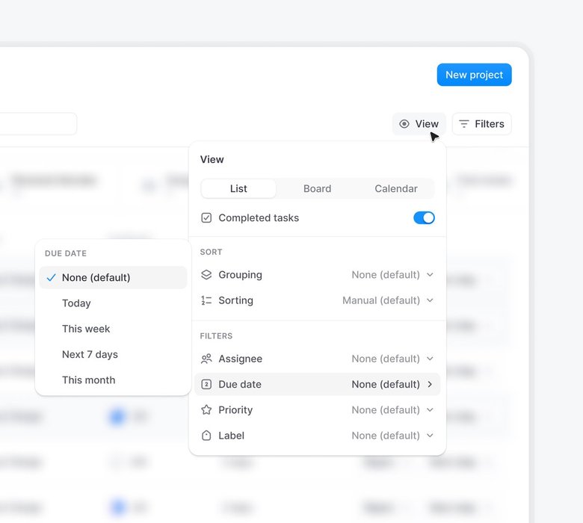This screenshot has width=583, height=523.
Task: Click the Assignee people icon
Action: [207, 359]
